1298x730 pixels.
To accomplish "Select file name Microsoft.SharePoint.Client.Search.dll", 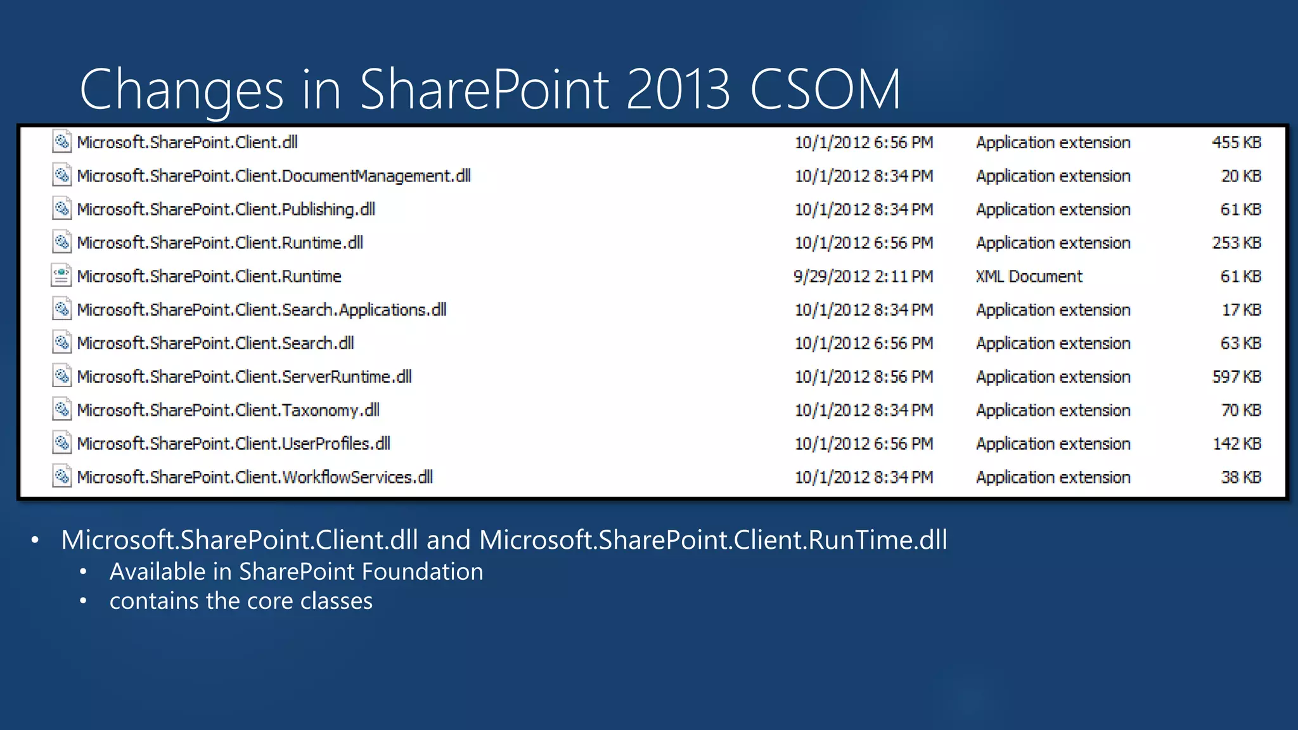I will pos(215,343).
